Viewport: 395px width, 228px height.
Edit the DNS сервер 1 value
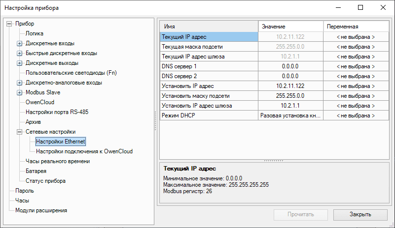coord(290,66)
